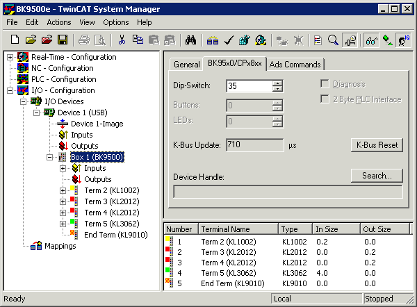Open the Actions menu
Screen dimensions: 417x307
pyautogui.click(x=59, y=22)
